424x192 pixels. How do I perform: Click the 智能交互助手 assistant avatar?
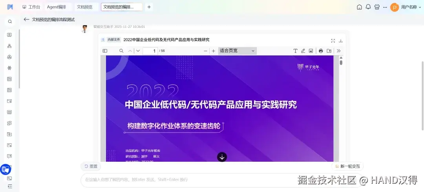pos(85,29)
